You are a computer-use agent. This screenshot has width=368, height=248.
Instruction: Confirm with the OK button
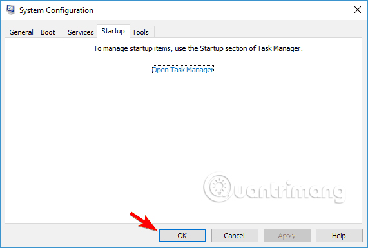[x=182, y=236]
